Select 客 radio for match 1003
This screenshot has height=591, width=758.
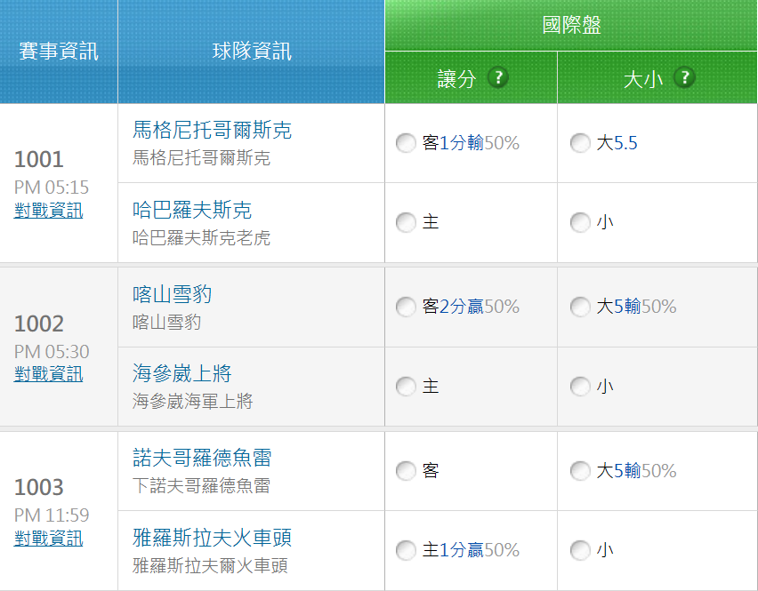(406, 471)
